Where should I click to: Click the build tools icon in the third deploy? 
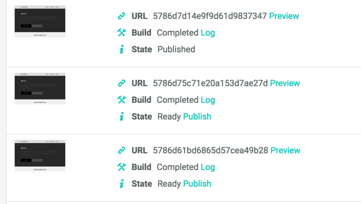[122, 167]
